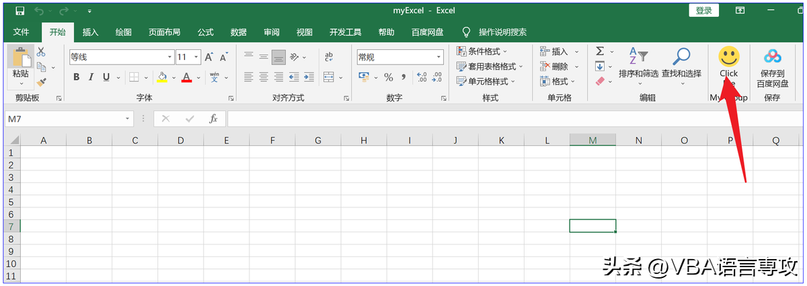Click the AutoSum sigma icon
The width and height of the screenshot is (807, 286).
(600, 51)
